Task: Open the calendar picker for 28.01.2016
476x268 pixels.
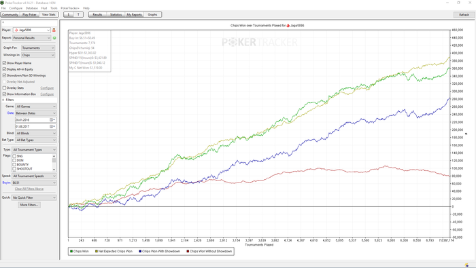Action: pos(52,120)
